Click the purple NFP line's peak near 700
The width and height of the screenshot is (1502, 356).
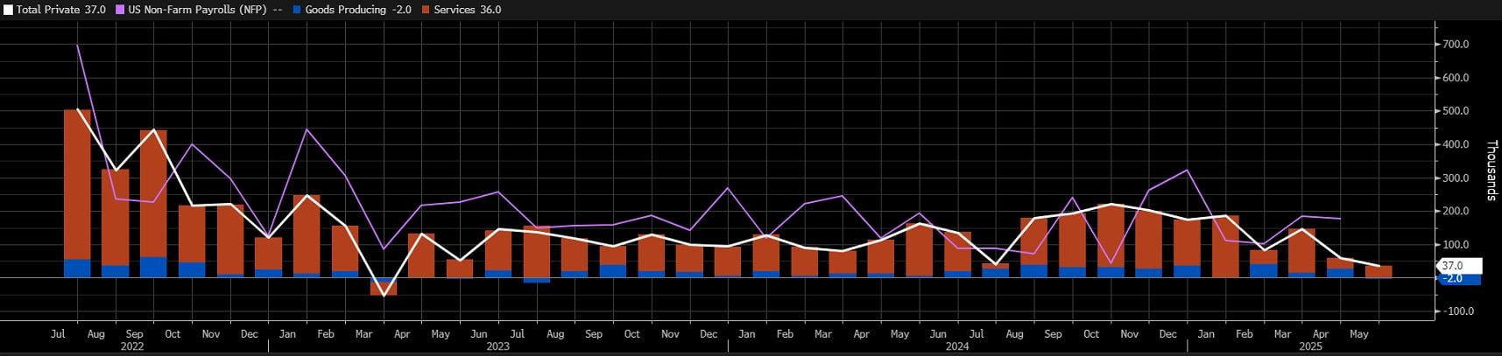pos(77,45)
